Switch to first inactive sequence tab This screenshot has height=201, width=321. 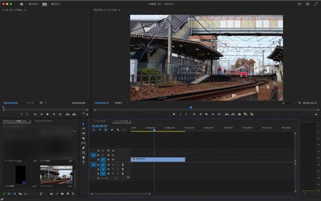[100, 121]
